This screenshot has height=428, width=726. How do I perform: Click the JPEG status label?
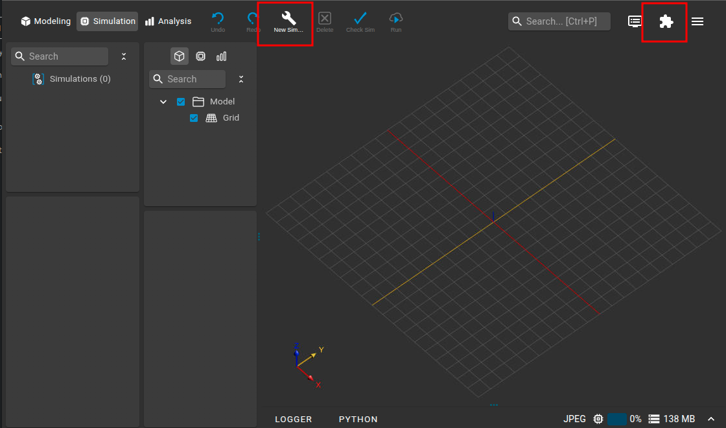click(x=574, y=419)
